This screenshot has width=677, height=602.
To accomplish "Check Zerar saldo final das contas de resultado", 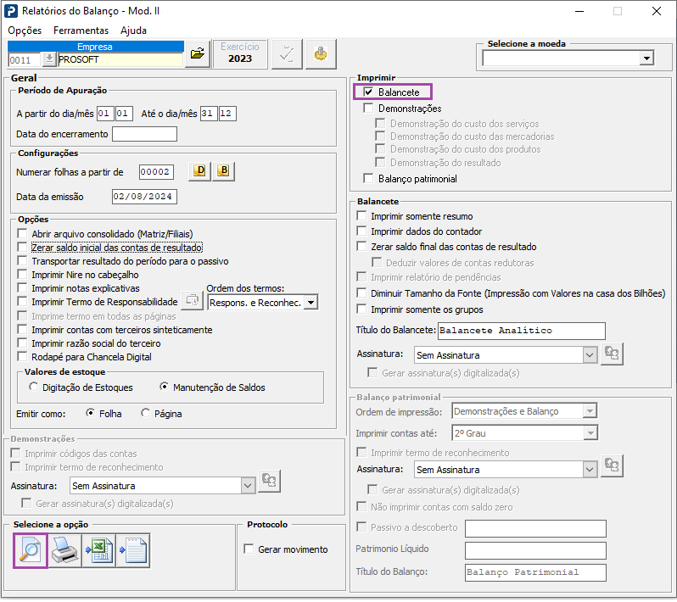I will coord(361,247).
